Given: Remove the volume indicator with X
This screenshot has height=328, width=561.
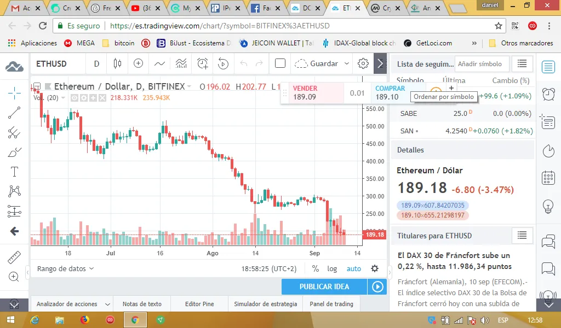Looking at the screenshot, I should (102, 98).
